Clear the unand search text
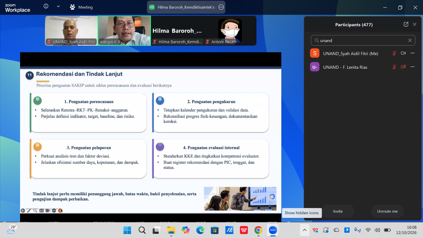Image resolution: width=423 pixels, height=238 pixels. tap(410, 40)
